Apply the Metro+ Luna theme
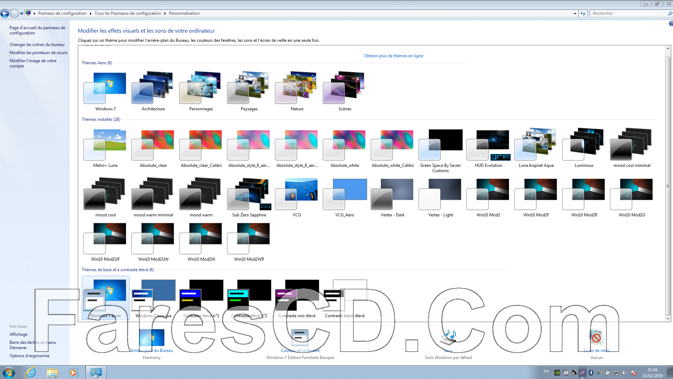The height and width of the screenshot is (379, 673). (105, 148)
